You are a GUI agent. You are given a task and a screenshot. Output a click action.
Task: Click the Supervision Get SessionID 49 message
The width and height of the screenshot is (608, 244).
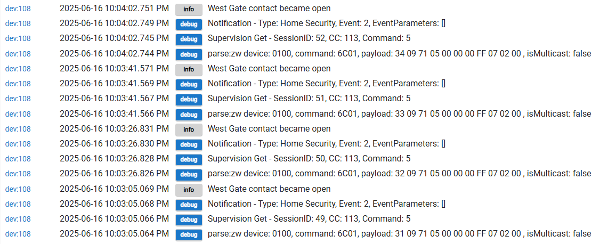pos(309,218)
